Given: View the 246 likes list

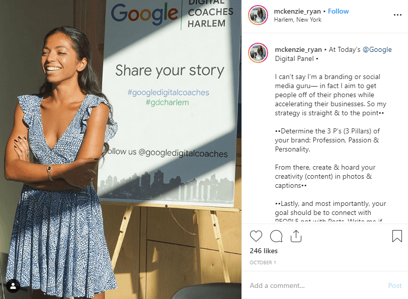Looking at the screenshot, I should [x=264, y=251].
